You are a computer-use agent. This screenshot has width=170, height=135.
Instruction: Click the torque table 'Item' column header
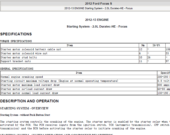click(70, 45)
